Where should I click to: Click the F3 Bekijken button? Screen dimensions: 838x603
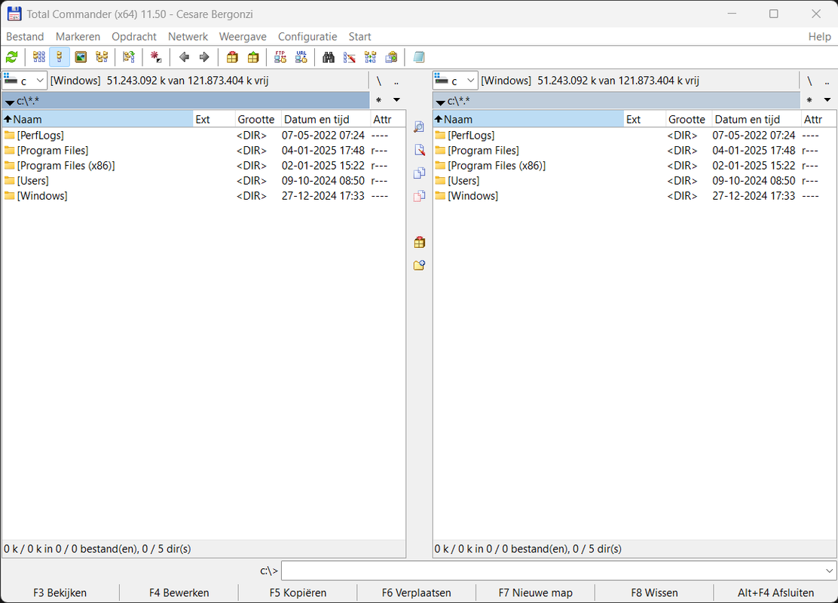[60, 593]
